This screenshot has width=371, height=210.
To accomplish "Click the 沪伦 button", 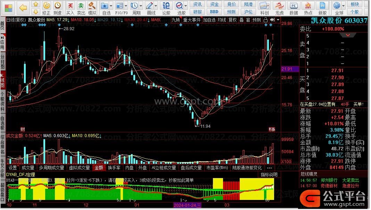I will point(248,11).
